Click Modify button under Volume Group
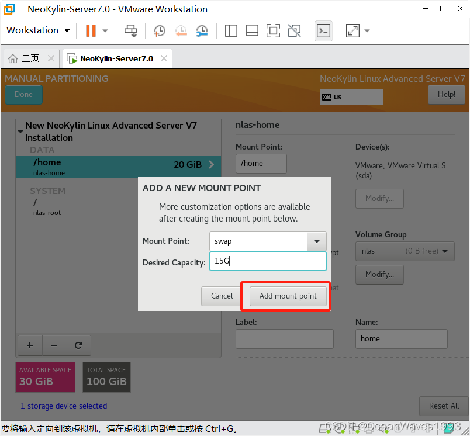This screenshot has width=470, height=436. [379, 275]
